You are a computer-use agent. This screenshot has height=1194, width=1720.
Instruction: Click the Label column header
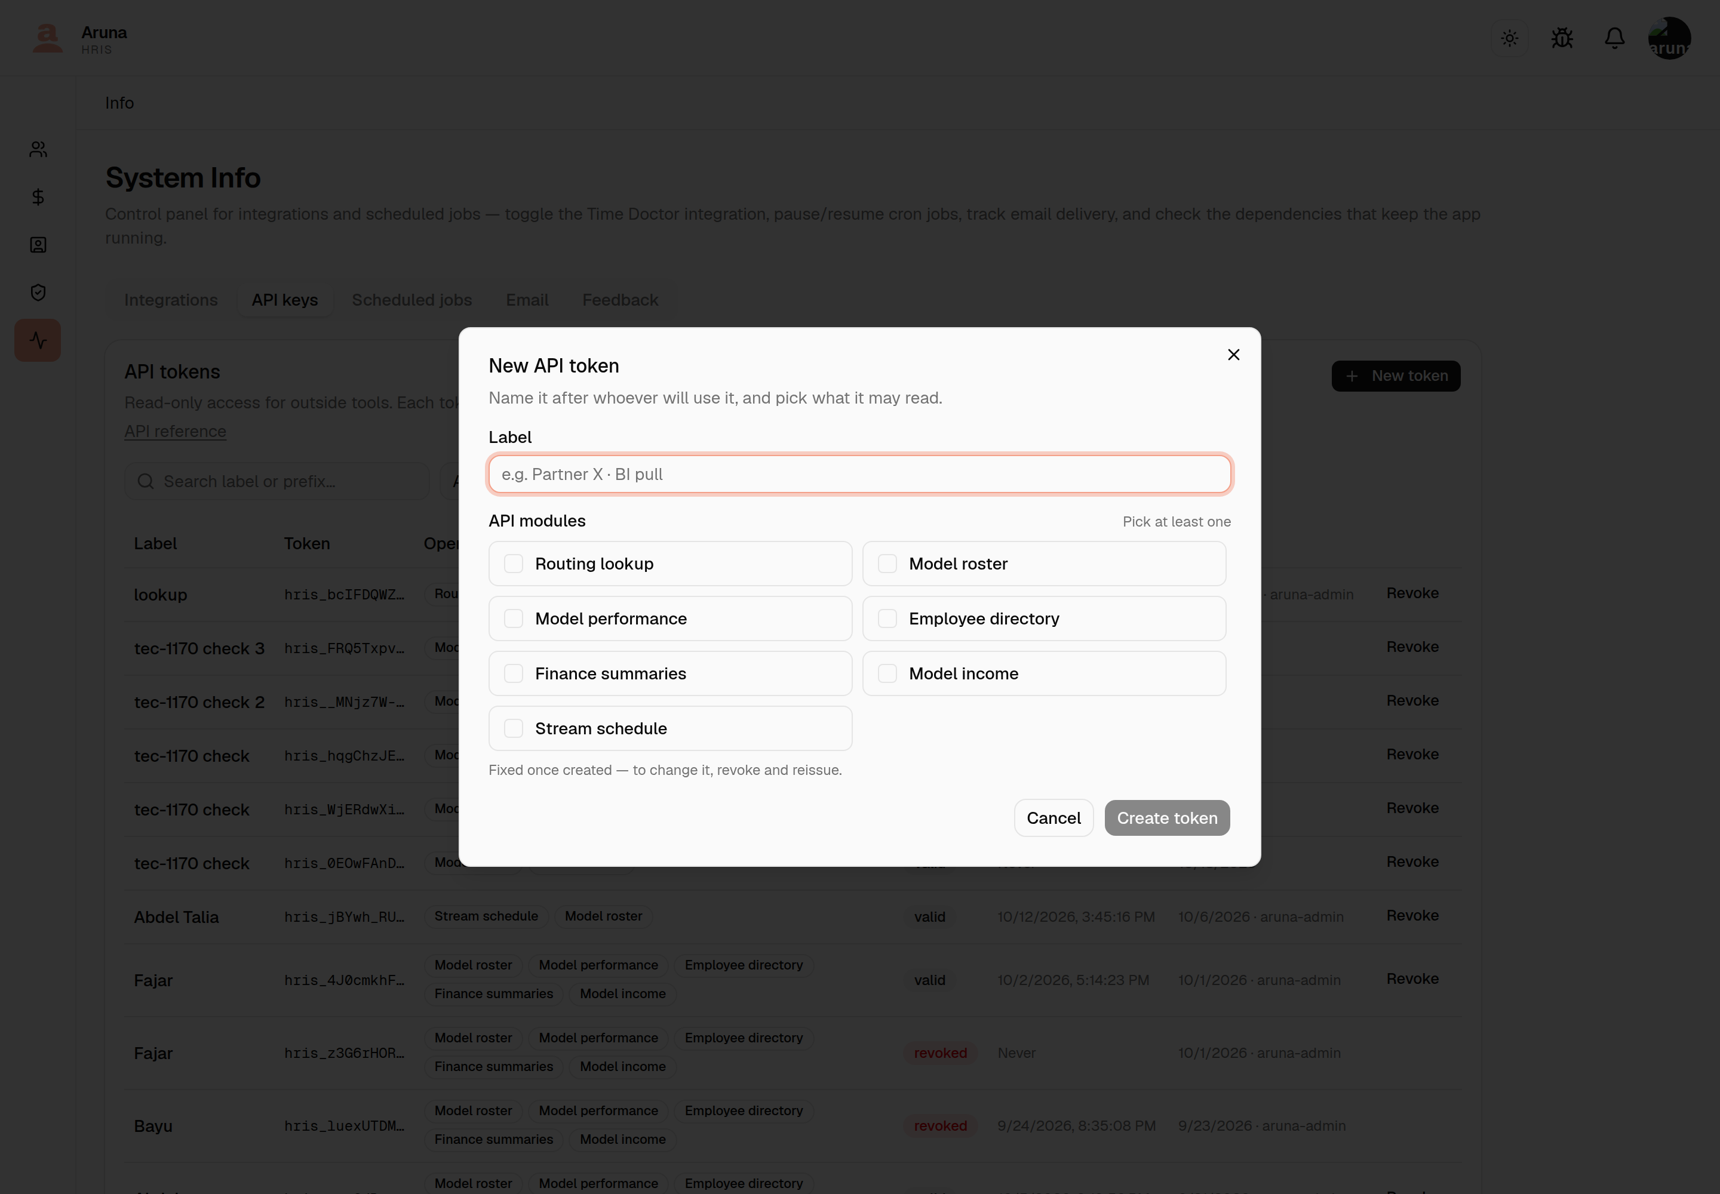click(156, 544)
